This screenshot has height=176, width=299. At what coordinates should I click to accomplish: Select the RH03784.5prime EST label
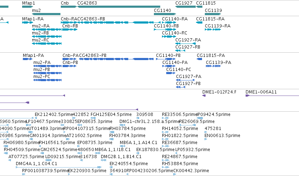pos(128,129)
